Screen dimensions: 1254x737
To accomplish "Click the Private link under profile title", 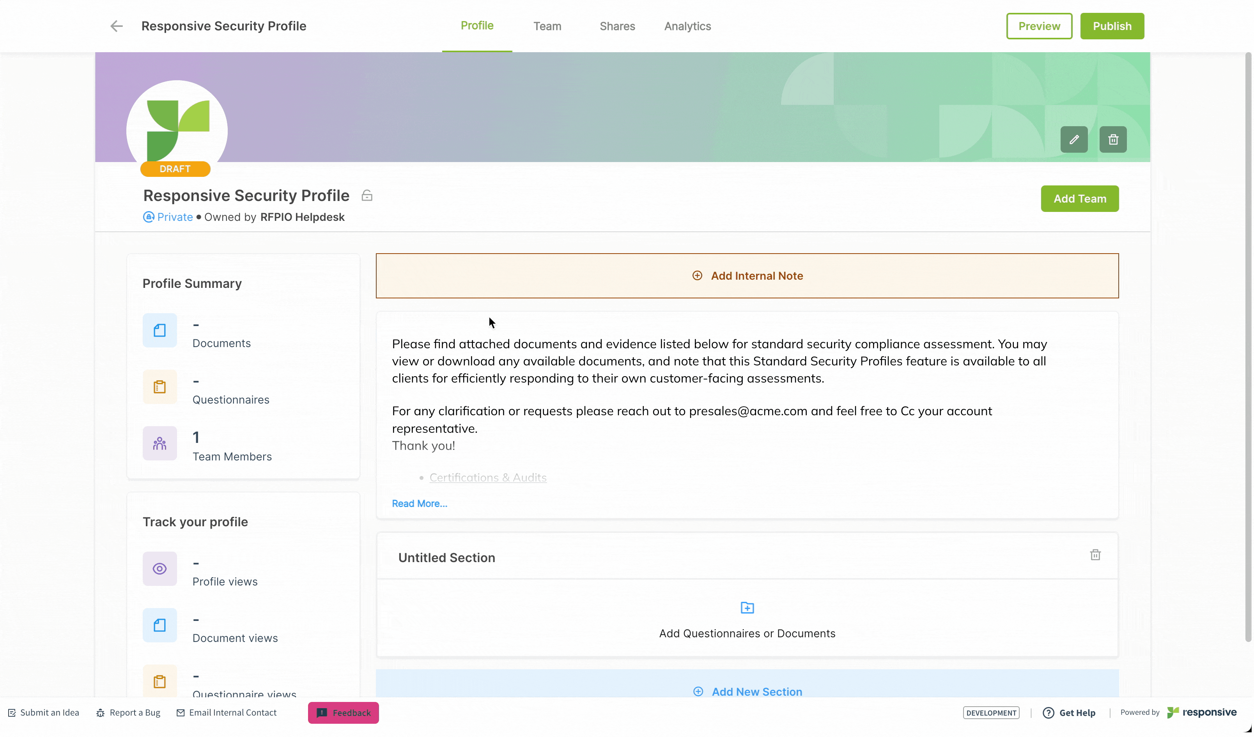I will [x=175, y=217].
